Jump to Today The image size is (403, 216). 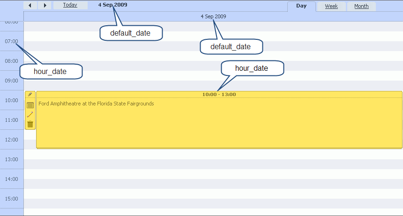70,5
